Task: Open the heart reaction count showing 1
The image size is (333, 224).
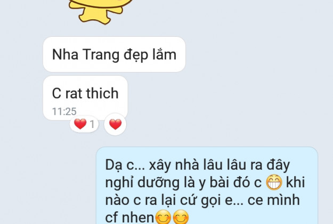Action: click(84, 124)
